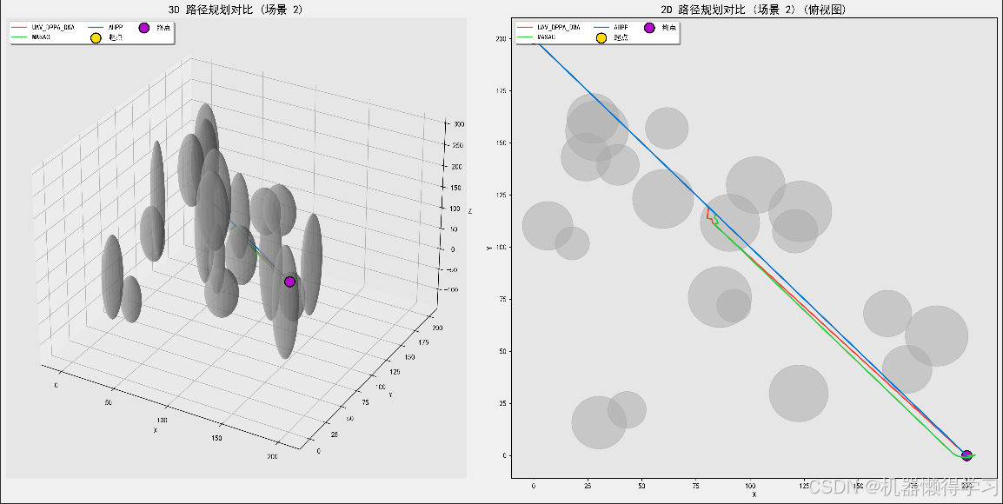The image size is (1003, 504).
Task: Click the '3D 路径规划对比 (场景 2)' plot title
Action: coord(236,10)
